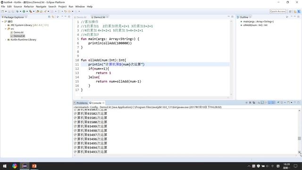
Task: Click the New Java Class icon
Action: (41, 11)
